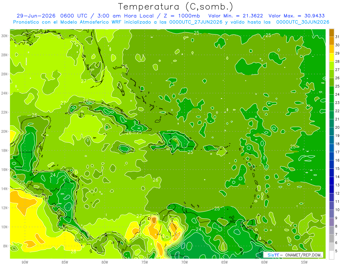
Task: Click the brown swatch above 31 in legend
Action: click(331, 33)
